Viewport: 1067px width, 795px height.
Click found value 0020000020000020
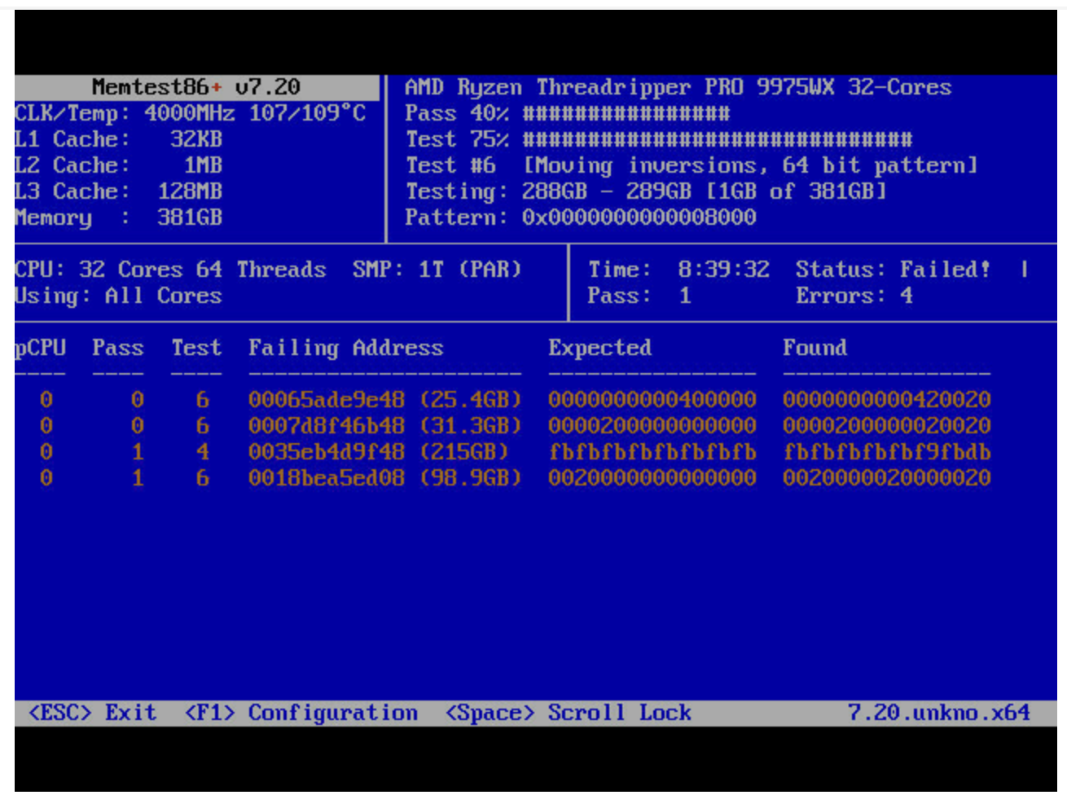click(x=886, y=478)
